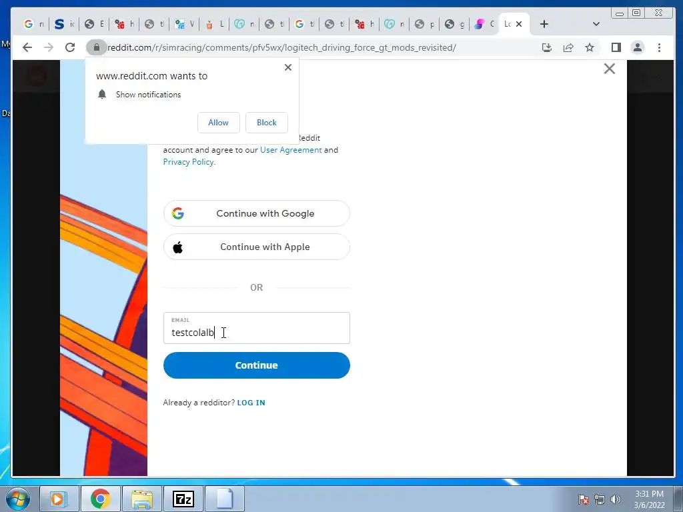The width and height of the screenshot is (683, 512).
Task: Open the Chrome three-dot menu
Action: tap(659, 47)
